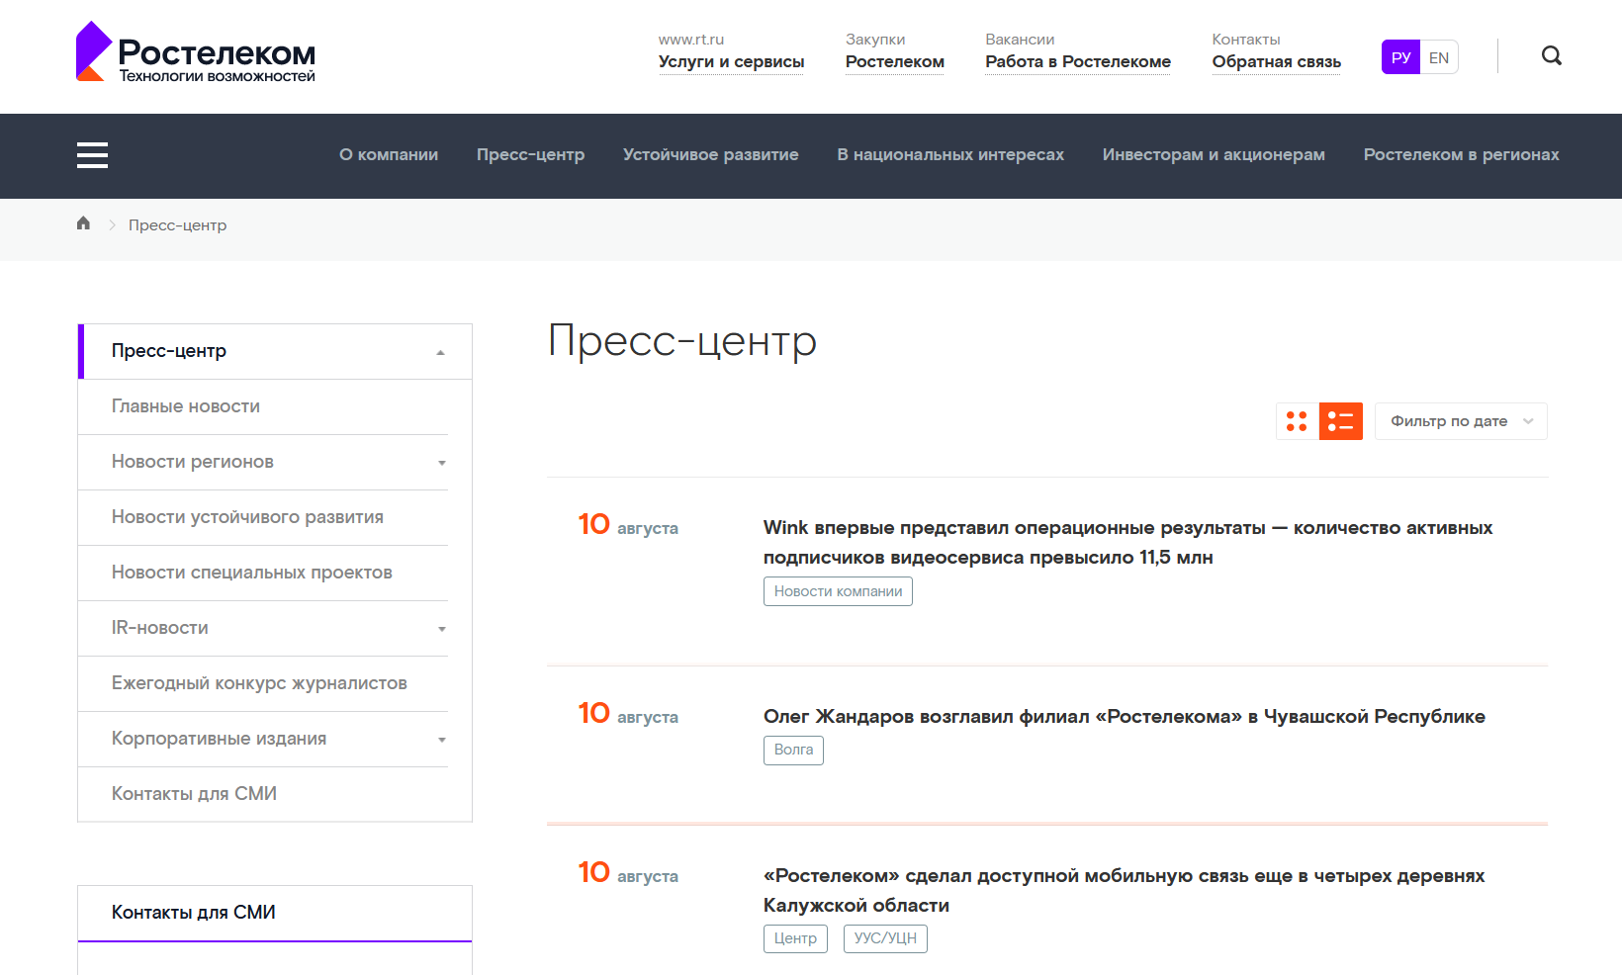Click the Rostelecom logo
Image resolution: width=1622 pixels, height=975 pixels.
(196, 52)
